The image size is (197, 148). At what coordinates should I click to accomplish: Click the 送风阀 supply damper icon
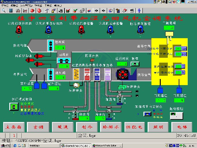pos(51,74)
